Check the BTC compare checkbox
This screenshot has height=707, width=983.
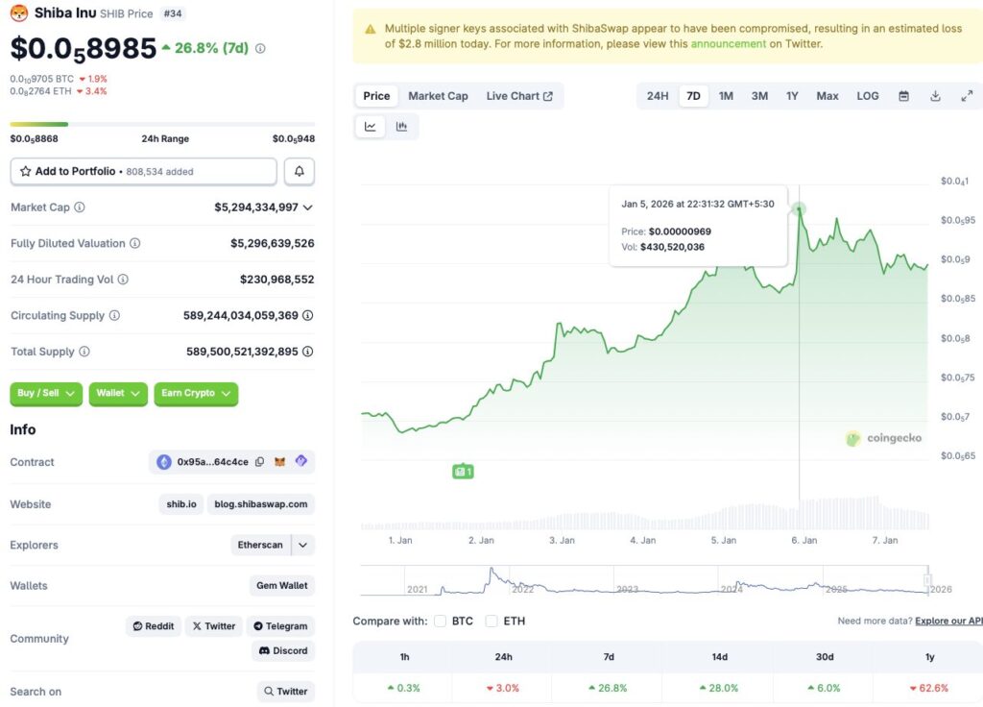pyautogui.click(x=441, y=622)
